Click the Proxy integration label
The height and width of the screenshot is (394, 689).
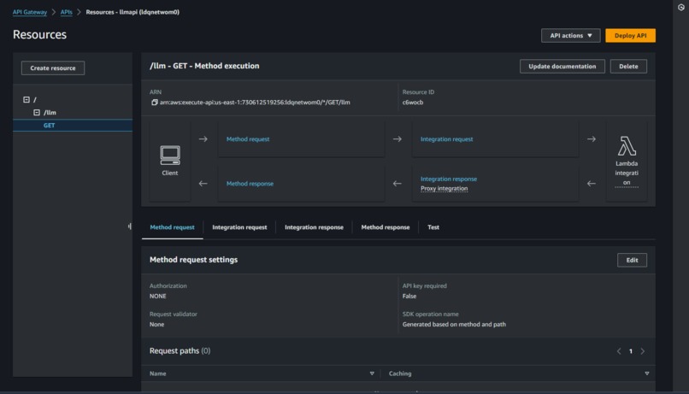click(x=444, y=188)
